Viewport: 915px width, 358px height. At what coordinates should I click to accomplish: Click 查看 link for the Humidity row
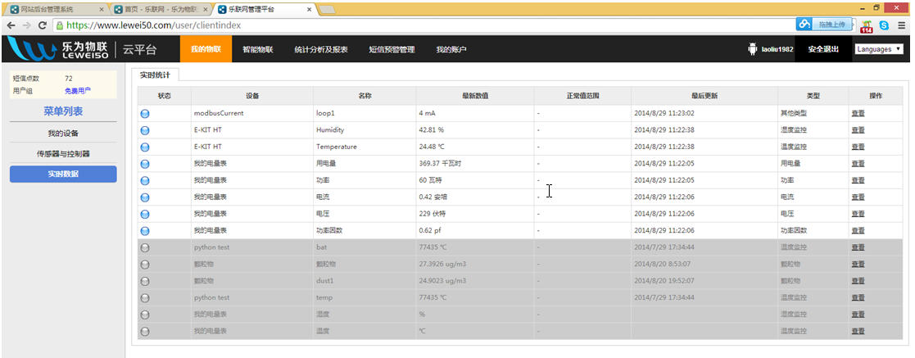pos(858,130)
